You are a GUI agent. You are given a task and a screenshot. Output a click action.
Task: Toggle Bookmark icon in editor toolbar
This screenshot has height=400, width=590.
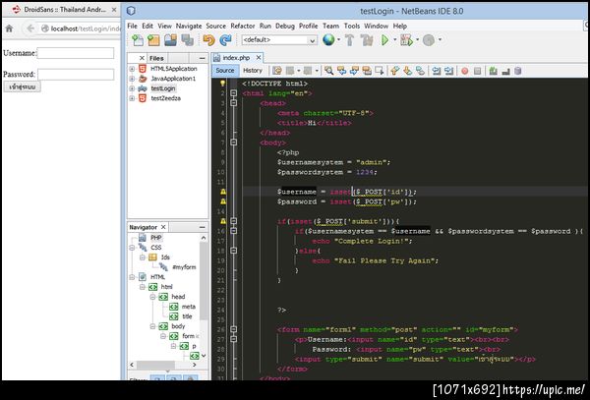(x=420, y=71)
